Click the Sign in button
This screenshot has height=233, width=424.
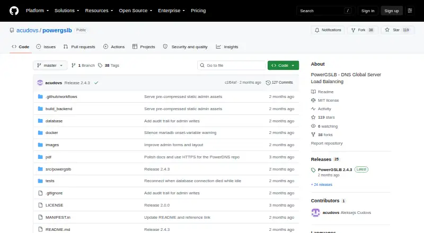[368, 11]
